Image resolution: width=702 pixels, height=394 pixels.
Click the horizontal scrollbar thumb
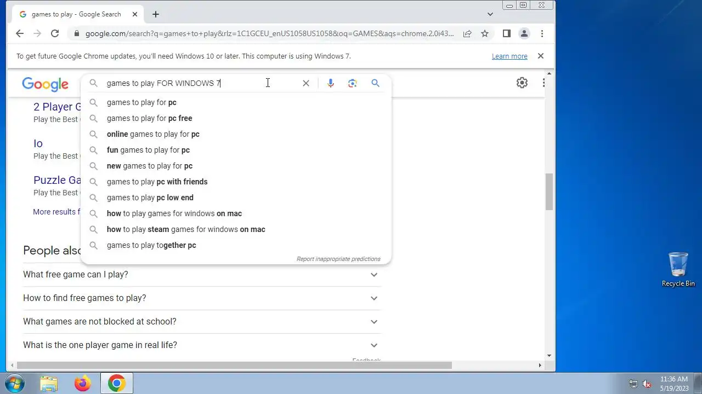coord(234,365)
